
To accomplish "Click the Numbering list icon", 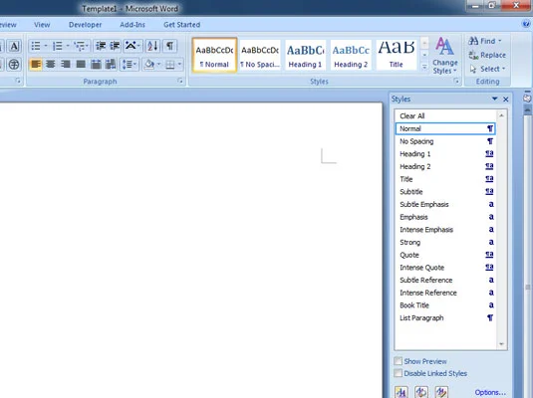I will 57,46.
